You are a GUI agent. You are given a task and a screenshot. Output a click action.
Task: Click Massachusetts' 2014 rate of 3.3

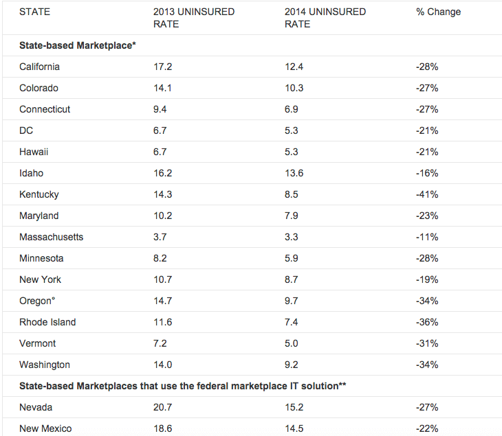tap(291, 237)
